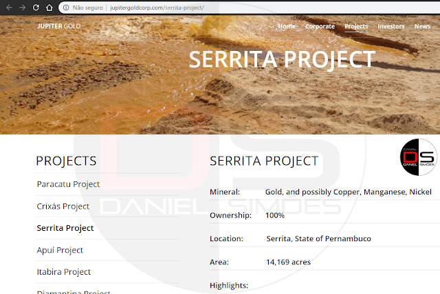Viewport: 440px width, 294px height.
Task: Open the Corporate menu item
Action: (x=320, y=26)
